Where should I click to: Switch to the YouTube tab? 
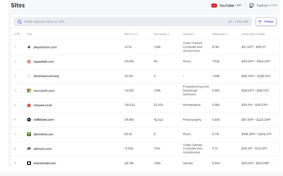coord(226,6)
